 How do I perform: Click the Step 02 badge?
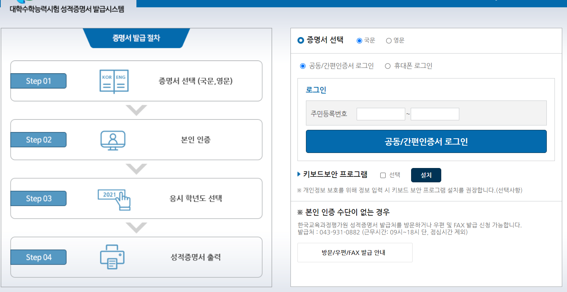[x=38, y=139]
